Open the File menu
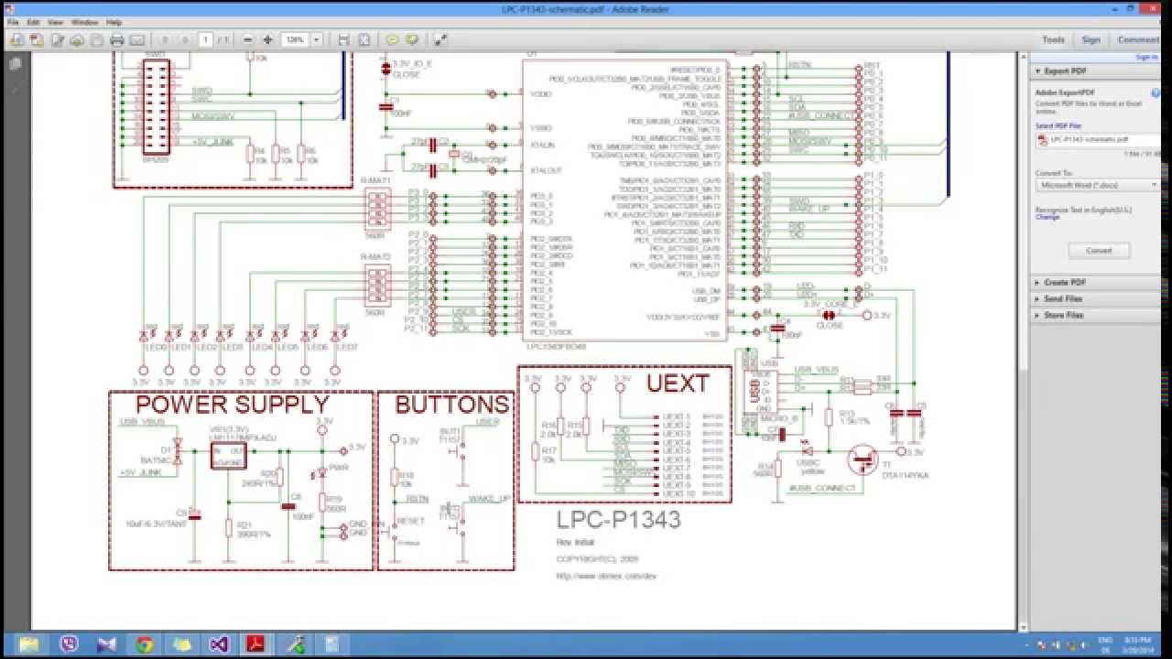The image size is (1172, 659). pos(13,22)
